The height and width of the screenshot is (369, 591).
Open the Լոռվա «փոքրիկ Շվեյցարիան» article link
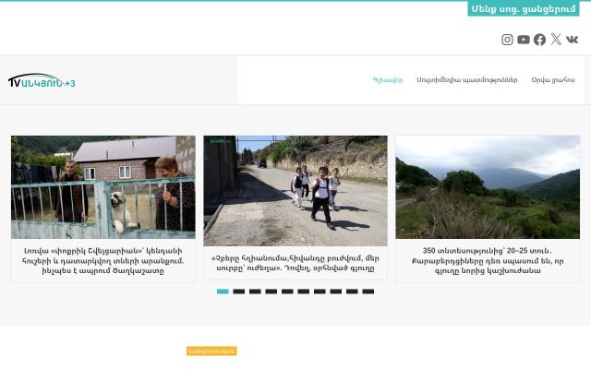coord(103,260)
